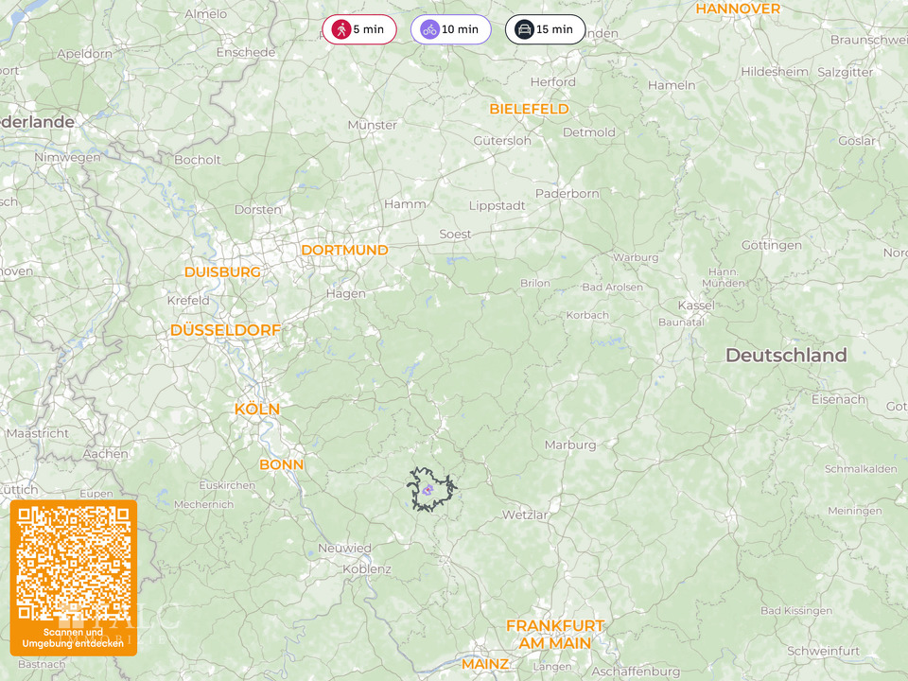Click the HANNOVER city label
The width and height of the screenshot is (908, 681).
click(x=738, y=9)
